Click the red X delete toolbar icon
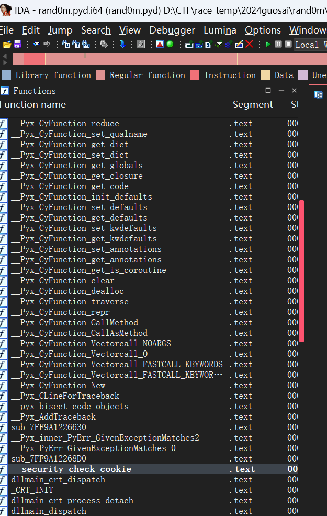 250,45
